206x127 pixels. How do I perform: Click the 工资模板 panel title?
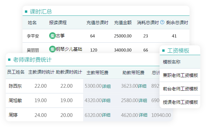[x=178, y=50]
